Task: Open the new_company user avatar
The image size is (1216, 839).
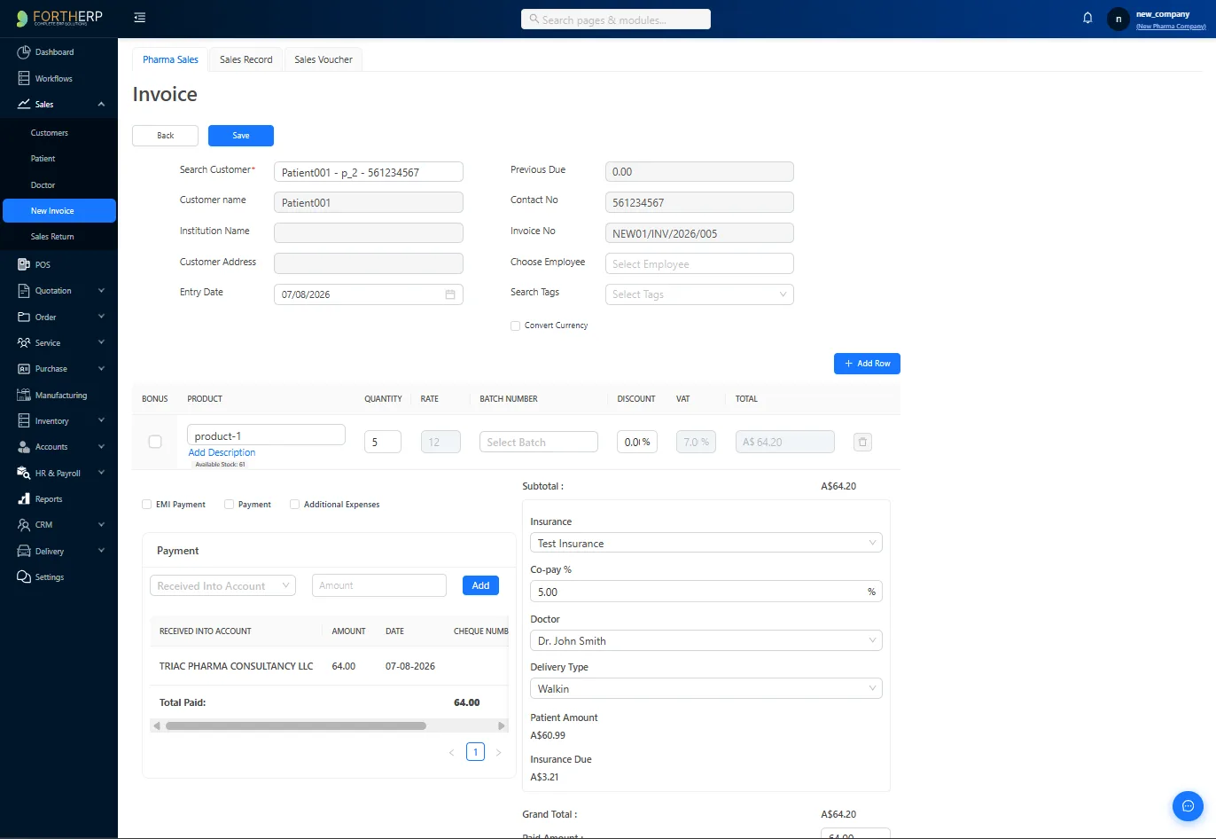Action: coord(1119,19)
